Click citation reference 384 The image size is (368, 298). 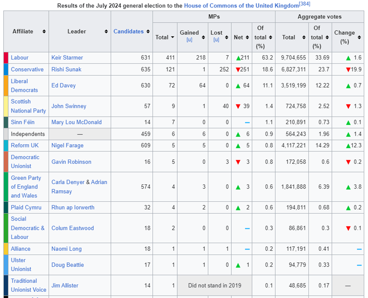(x=305, y=4)
